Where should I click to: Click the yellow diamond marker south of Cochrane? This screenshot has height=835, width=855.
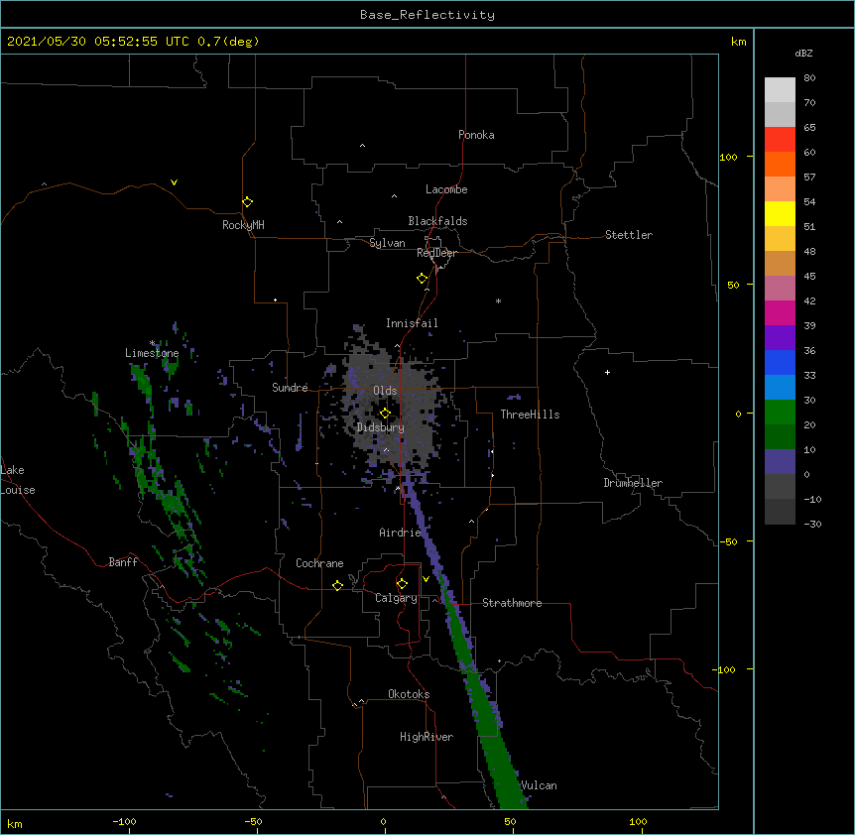click(x=337, y=585)
